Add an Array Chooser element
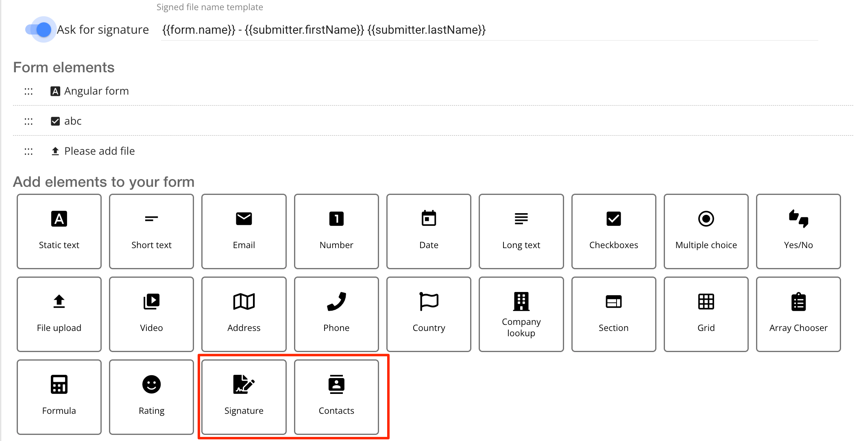The height and width of the screenshot is (441, 863). click(x=798, y=314)
